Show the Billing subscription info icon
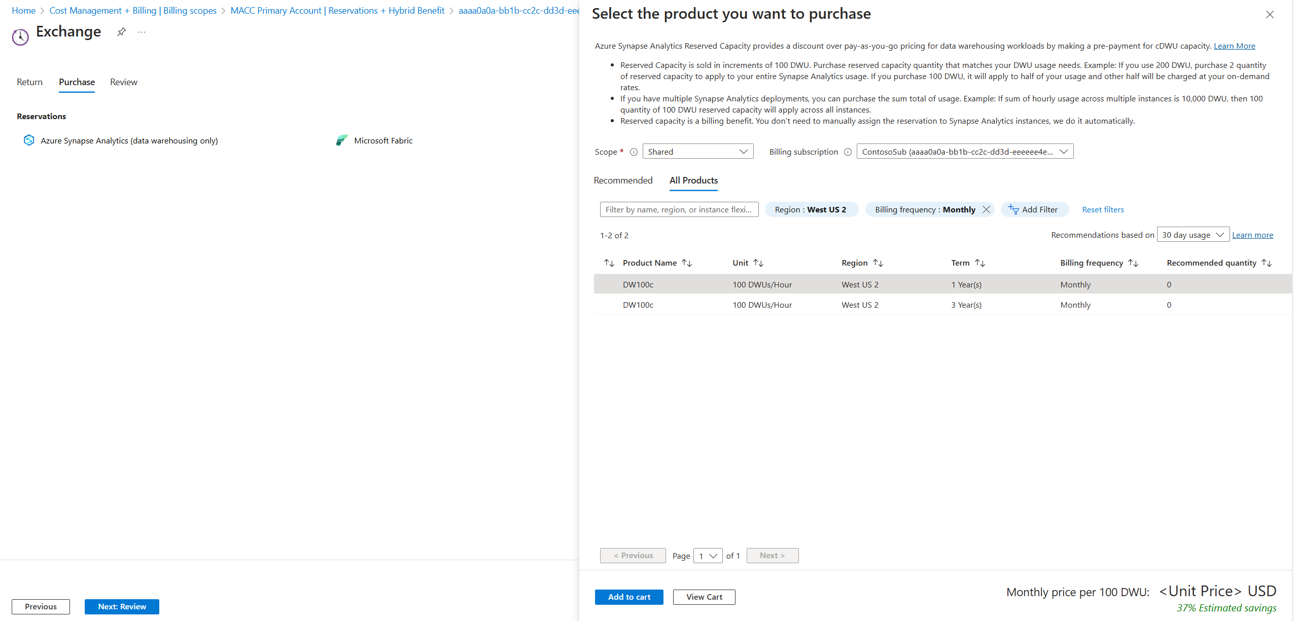Viewport: 1294px width, 621px height. pyautogui.click(x=848, y=152)
